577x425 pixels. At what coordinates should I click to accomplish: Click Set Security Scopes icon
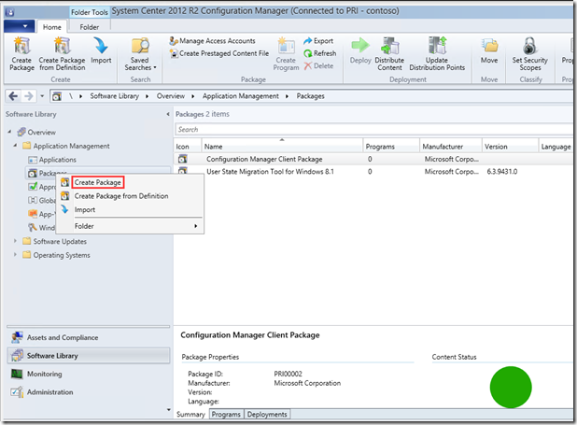[x=530, y=54]
